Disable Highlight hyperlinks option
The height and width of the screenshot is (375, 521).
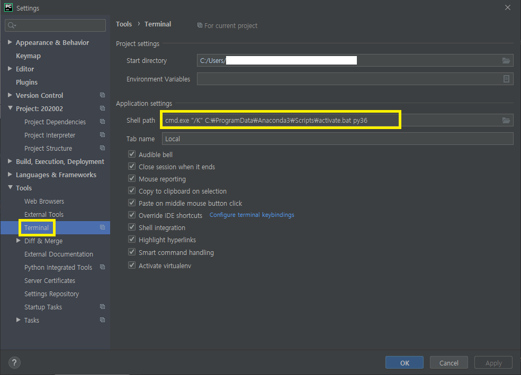click(x=132, y=239)
